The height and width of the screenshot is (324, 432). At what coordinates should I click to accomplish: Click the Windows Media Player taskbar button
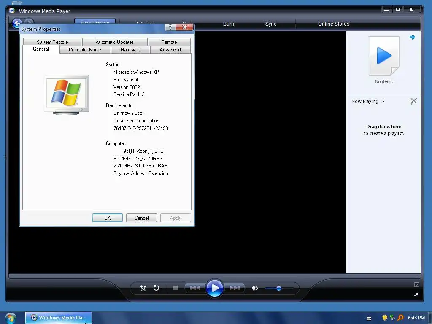point(59,318)
